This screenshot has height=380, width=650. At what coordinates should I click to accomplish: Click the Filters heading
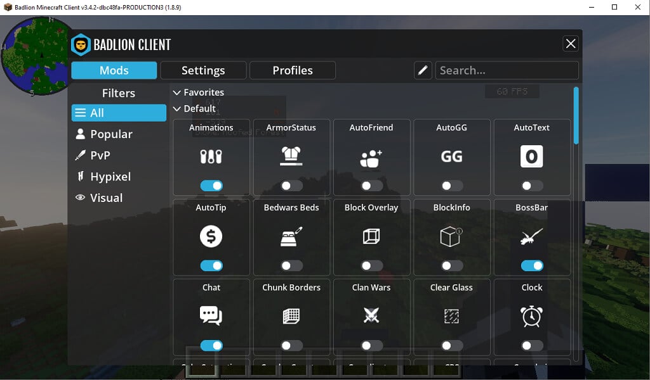(x=119, y=93)
